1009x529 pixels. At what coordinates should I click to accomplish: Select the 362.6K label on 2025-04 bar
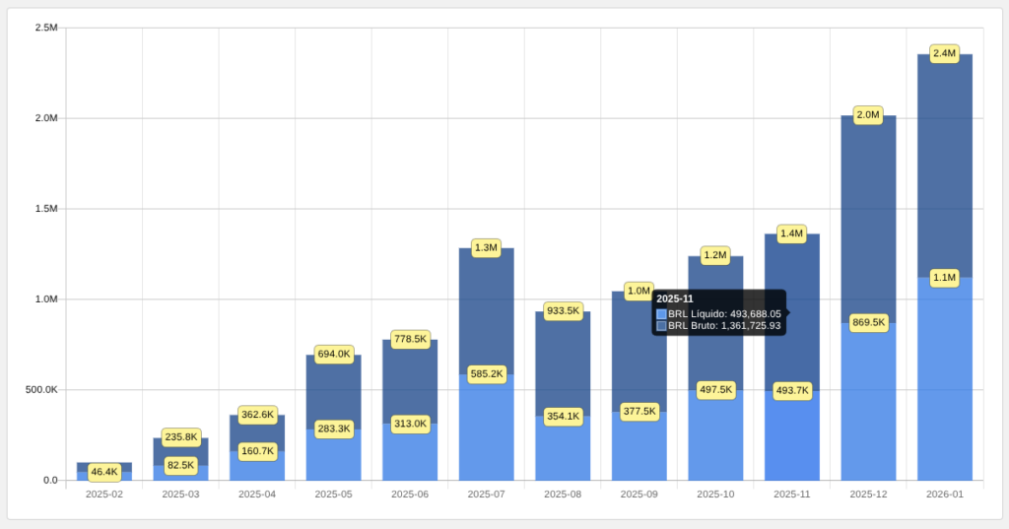tap(257, 415)
